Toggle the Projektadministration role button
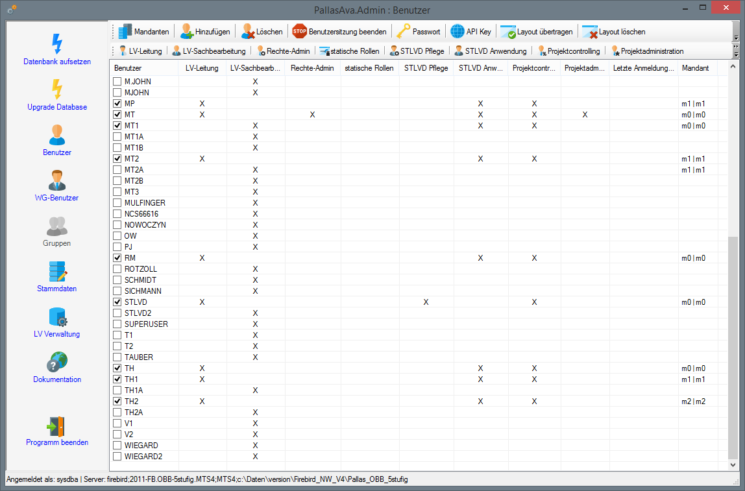 (647, 51)
